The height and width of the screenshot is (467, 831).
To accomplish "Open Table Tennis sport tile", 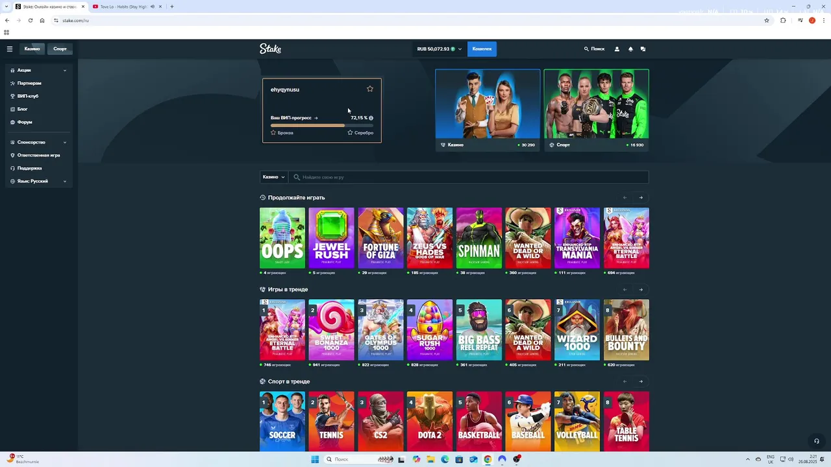I will [x=626, y=422].
